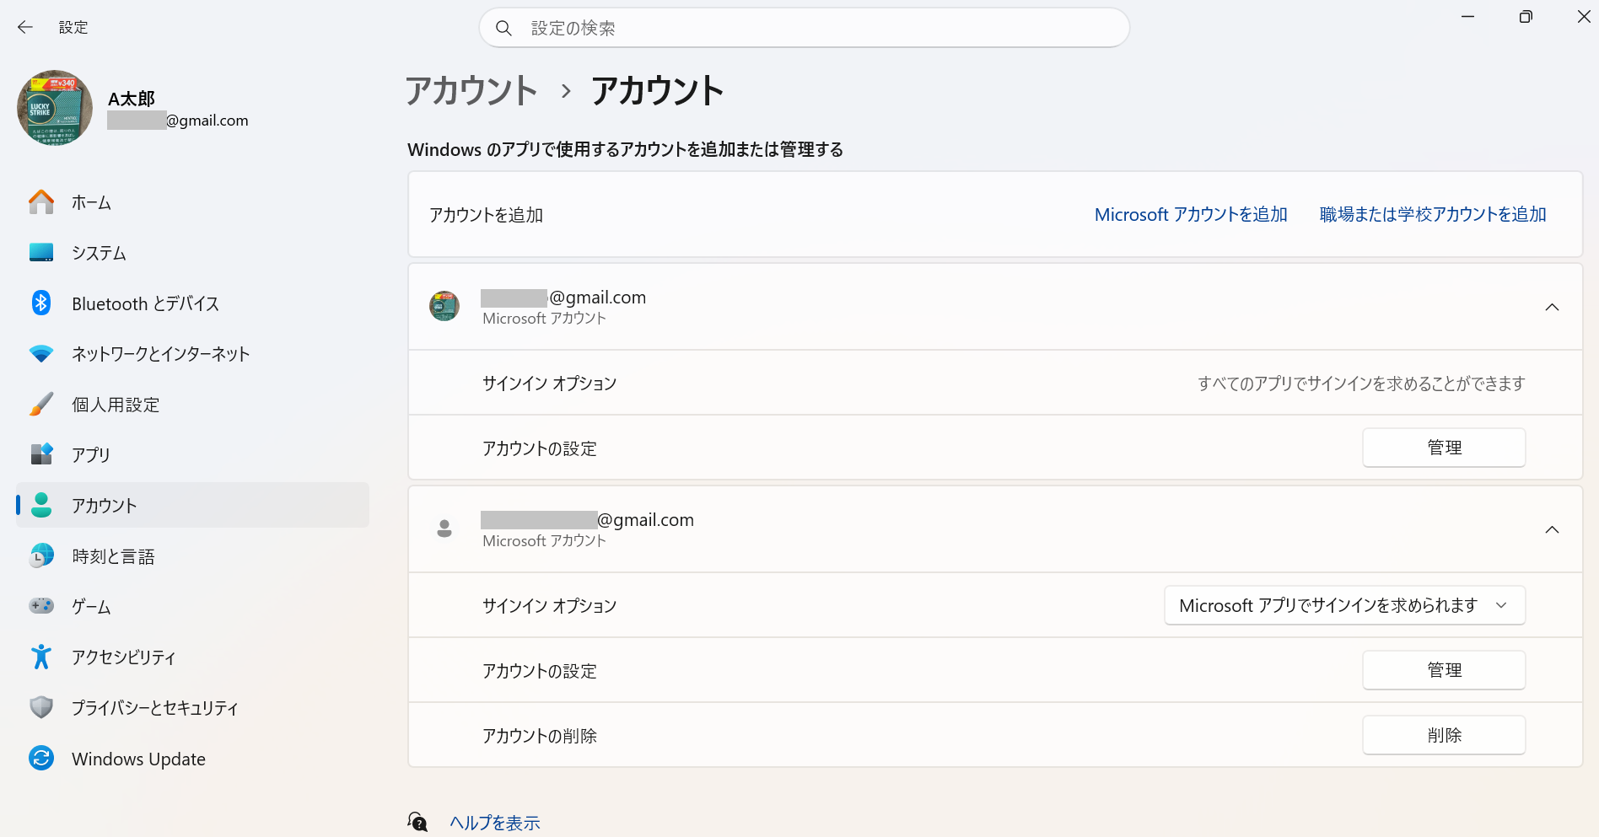
Task: Click アカウントを追加 label text
Action: point(487,215)
